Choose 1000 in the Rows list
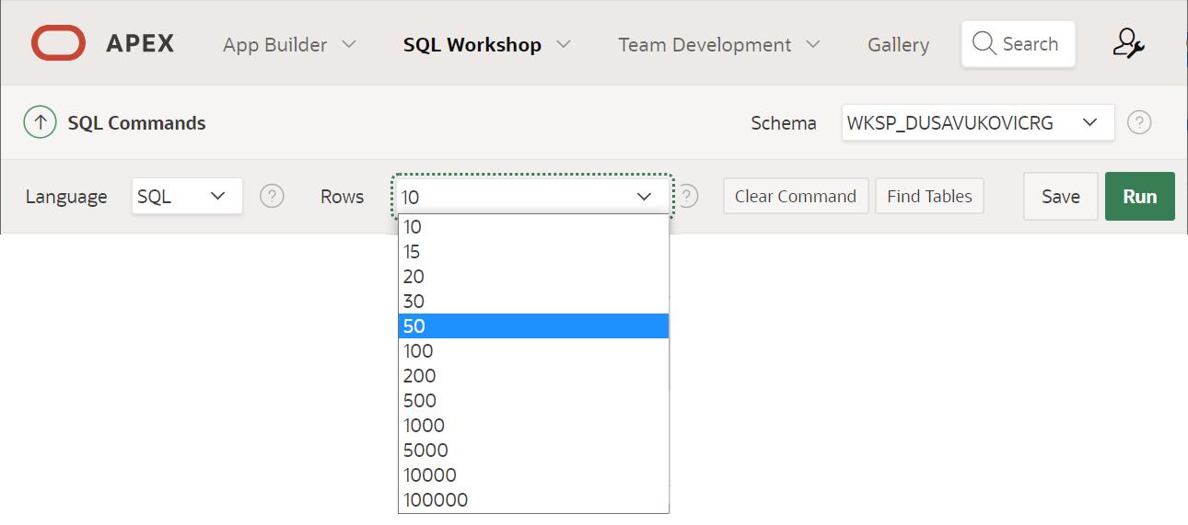1188x525 pixels. click(x=532, y=426)
